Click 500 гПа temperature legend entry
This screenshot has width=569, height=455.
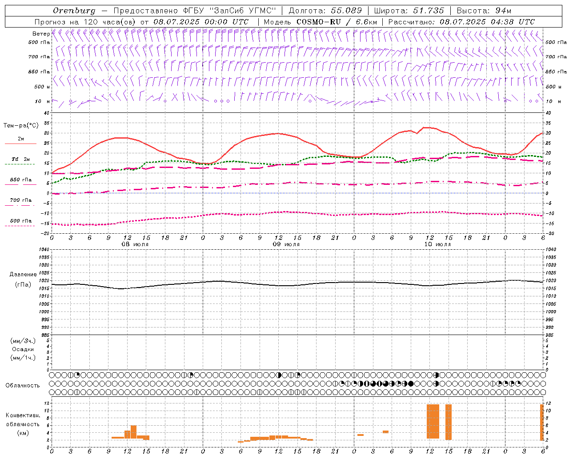point(21,221)
